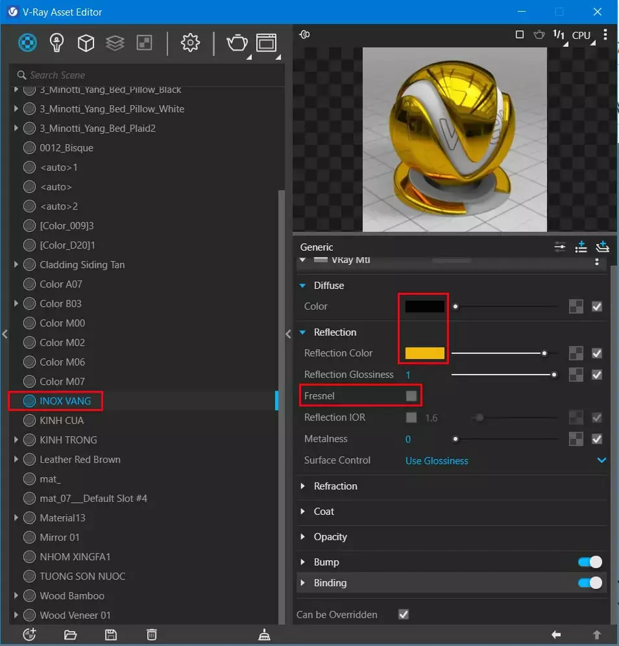The height and width of the screenshot is (646, 619).
Task: Click the broom purge-unused icon at bottom
Action: click(264, 635)
